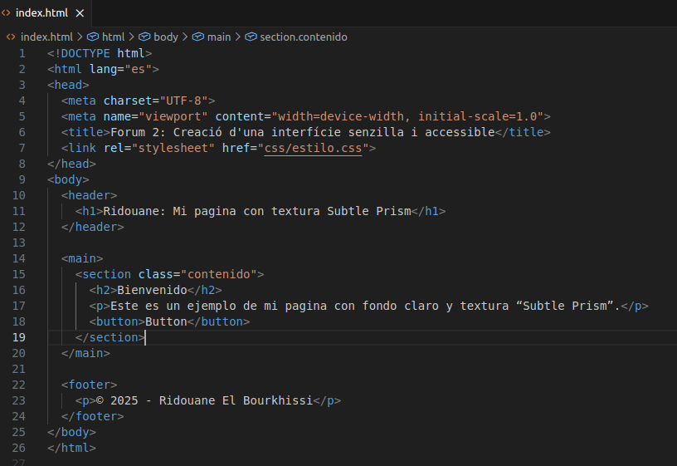The width and height of the screenshot is (677, 466).
Task: Select line number 1 in the gutter
Action: tap(22, 53)
